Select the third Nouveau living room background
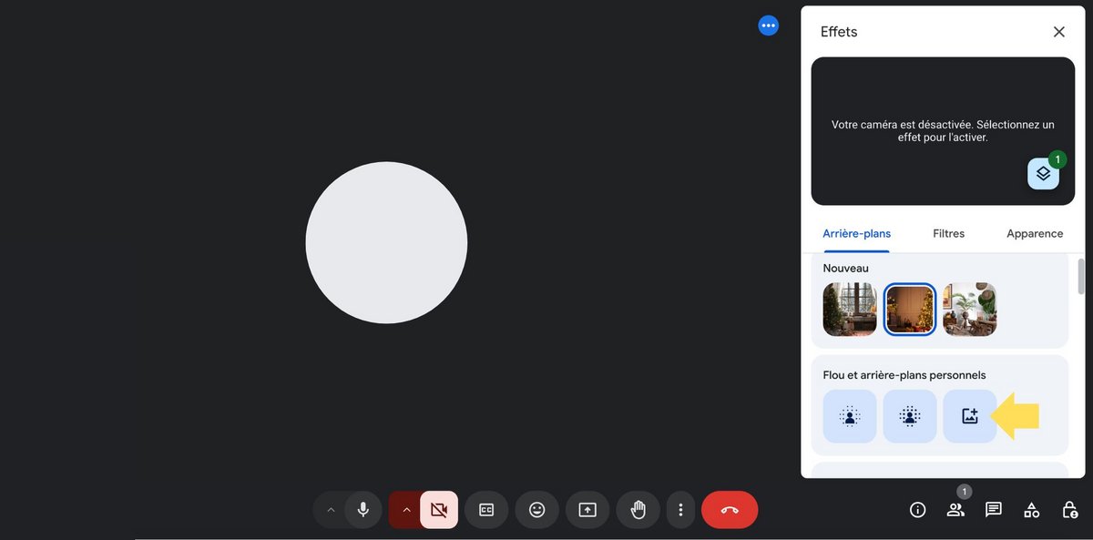Image resolution: width=1093 pixels, height=540 pixels. (x=970, y=310)
